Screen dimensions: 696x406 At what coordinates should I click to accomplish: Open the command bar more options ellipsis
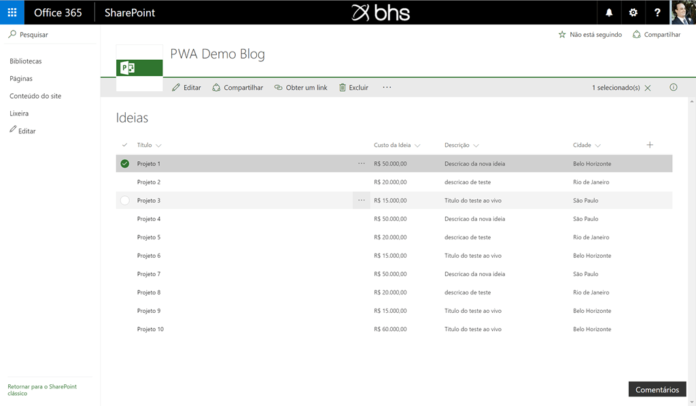click(387, 87)
